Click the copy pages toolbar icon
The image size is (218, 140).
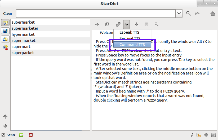tap(107, 24)
